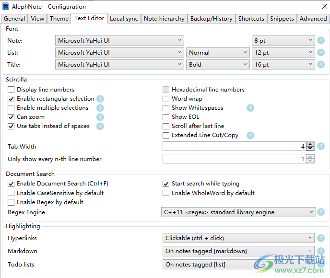
Task: Open the Regex Engine dropdown
Action: [x=238, y=212]
